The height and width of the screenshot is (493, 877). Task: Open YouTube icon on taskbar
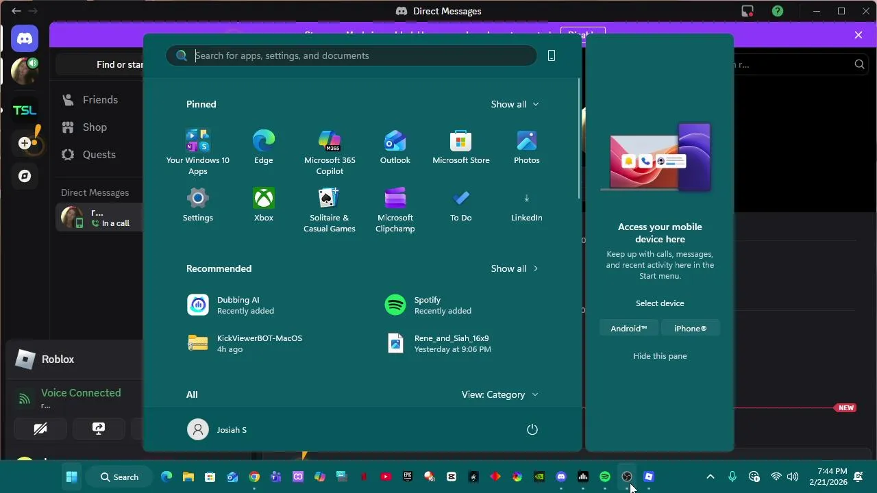pos(386,477)
